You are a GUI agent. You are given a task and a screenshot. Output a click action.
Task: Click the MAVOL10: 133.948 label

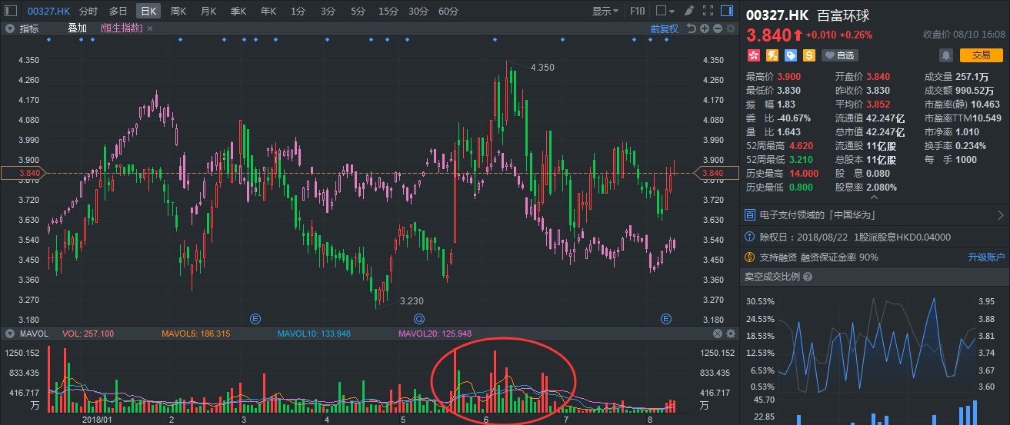point(315,334)
